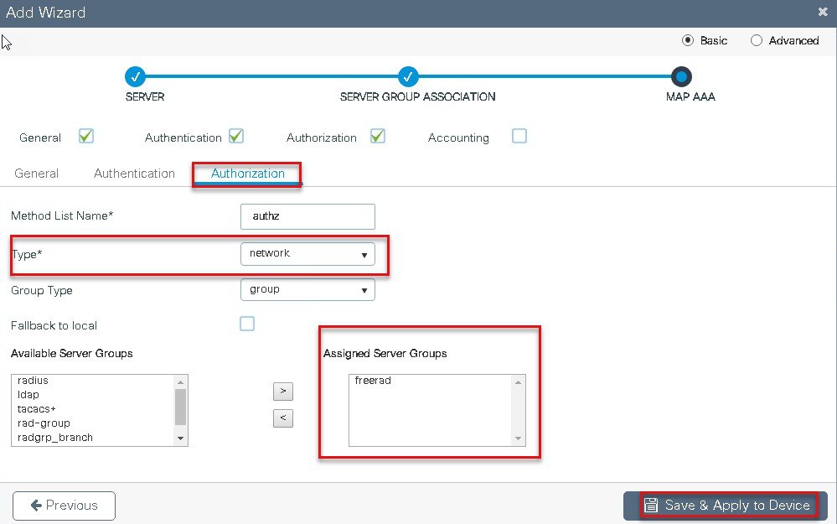Viewport: 837px width, 524px height.
Task: Click down arrow of Assigned Server Groups scrollbar
Action: [518, 438]
